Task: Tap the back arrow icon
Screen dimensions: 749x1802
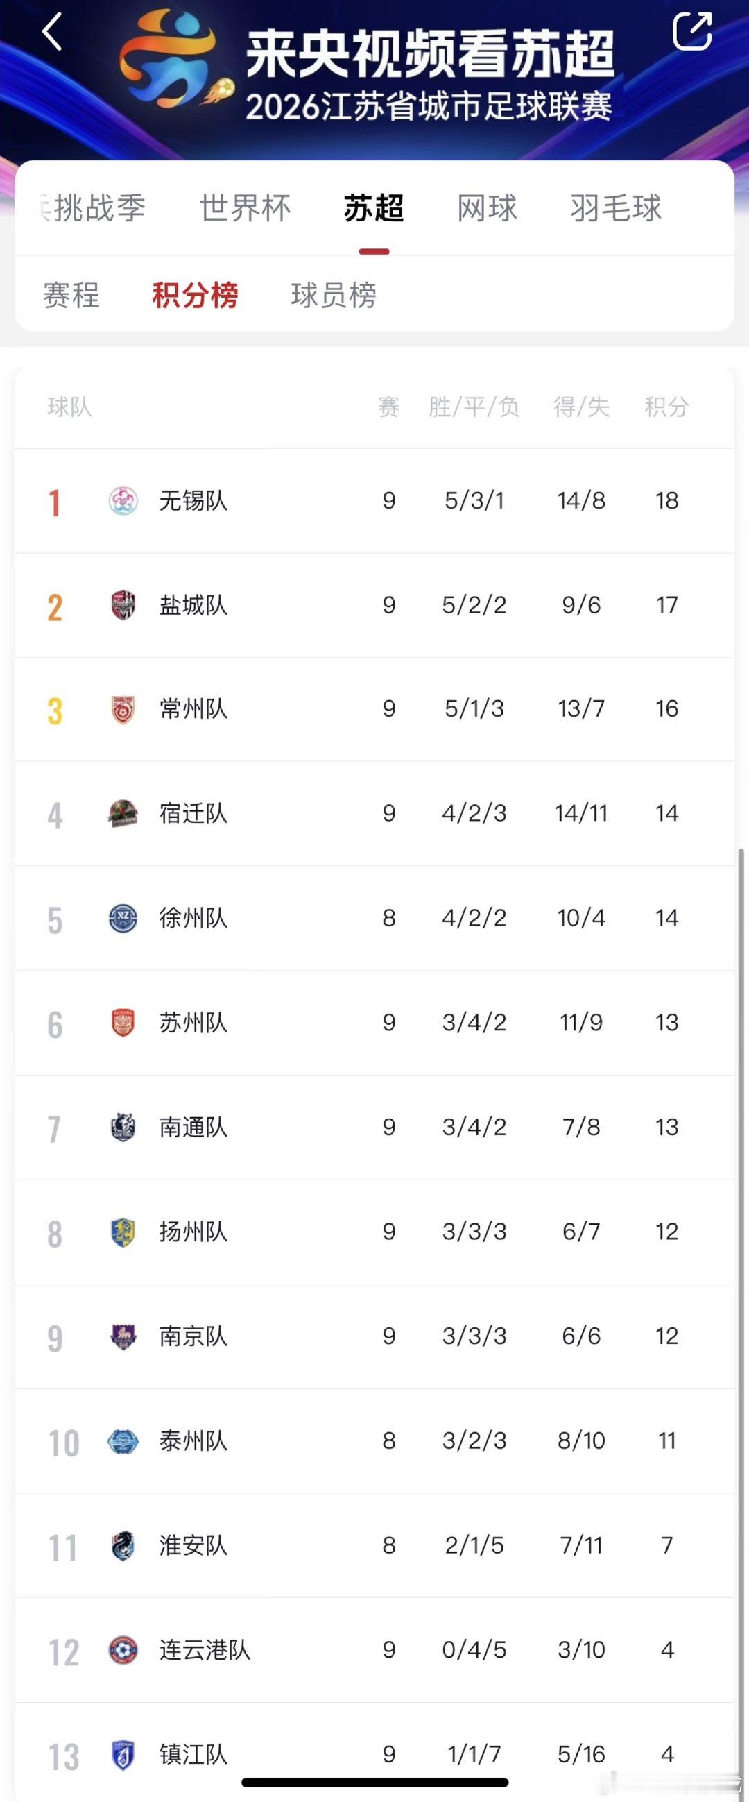Action: click(x=53, y=32)
